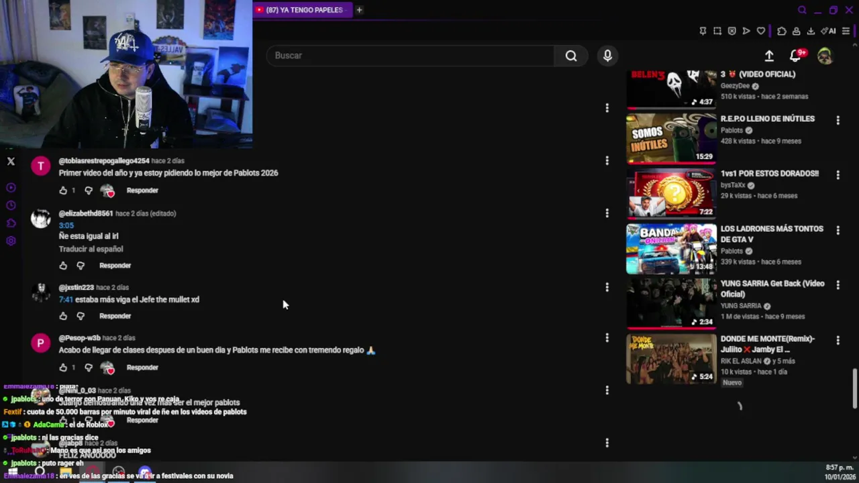Open options for LOS LADRONES MÁS TONTOS video
Image resolution: width=859 pixels, height=483 pixels.
[x=838, y=230]
